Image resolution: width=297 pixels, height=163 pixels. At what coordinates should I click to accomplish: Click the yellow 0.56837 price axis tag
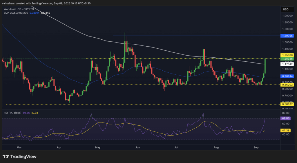(287, 104)
